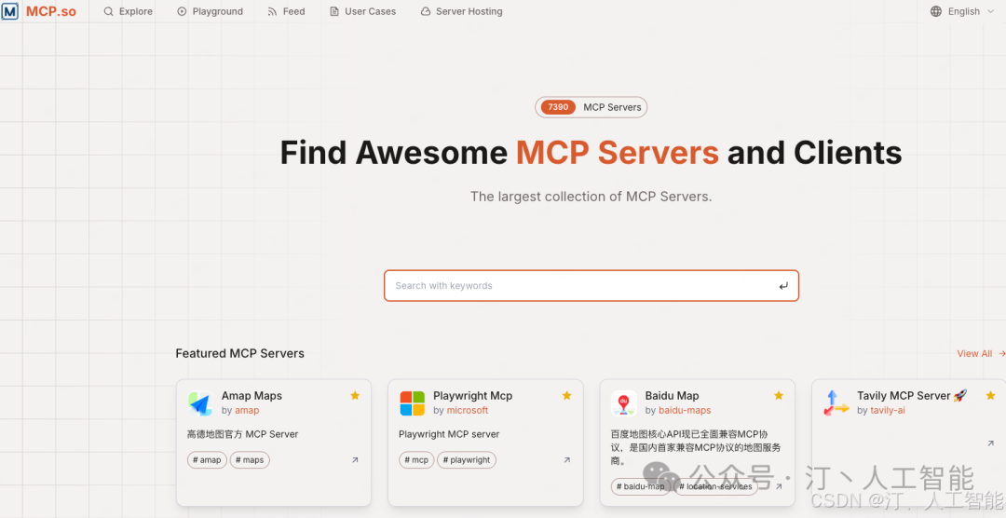
Task: Select the # maps tag
Action: [250, 460]
